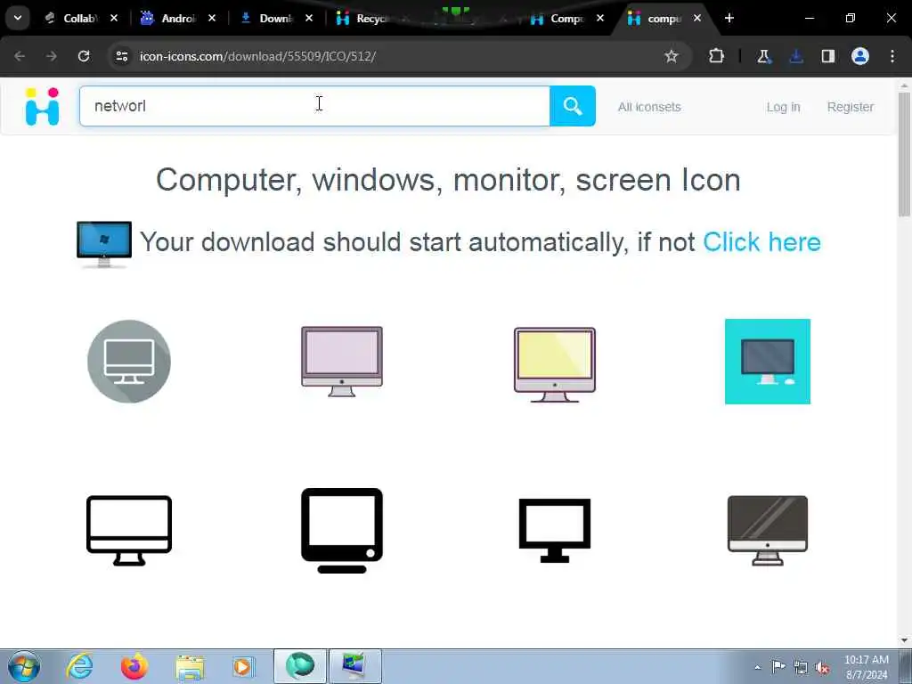Open a new browser tab
The image size is (912, 684).
tap(729, 18)
